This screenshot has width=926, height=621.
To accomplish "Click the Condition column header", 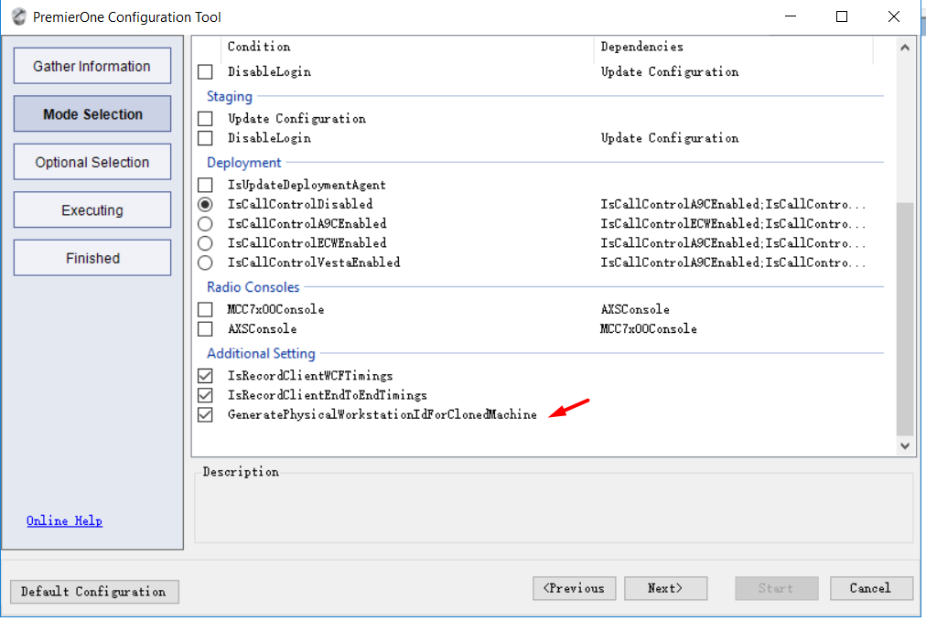I will [407, 47].
